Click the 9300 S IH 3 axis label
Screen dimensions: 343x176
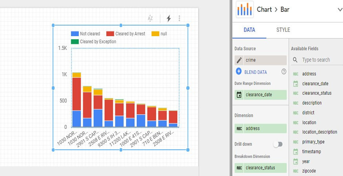coord(109,139)
